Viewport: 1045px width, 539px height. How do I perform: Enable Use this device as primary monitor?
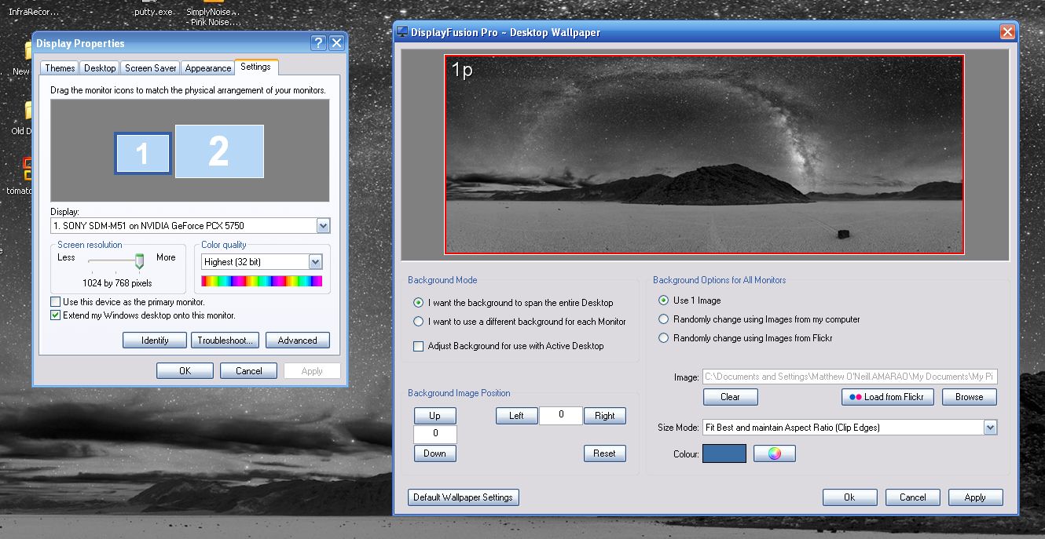tap(56, 302)
